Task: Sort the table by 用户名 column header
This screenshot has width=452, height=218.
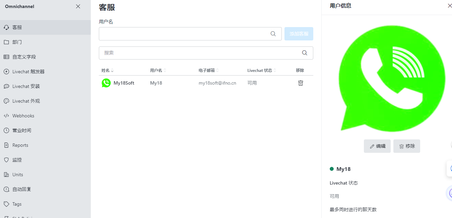Action: 158,71
